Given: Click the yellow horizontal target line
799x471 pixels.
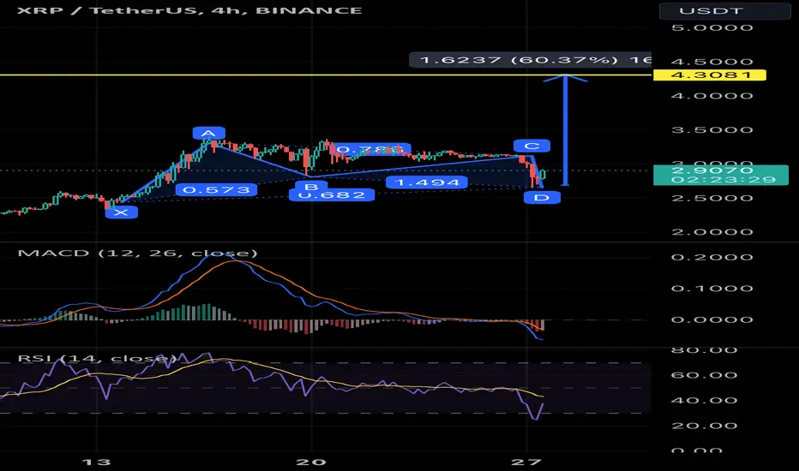Looking at the screenshot, I should (x=326, y=75).
